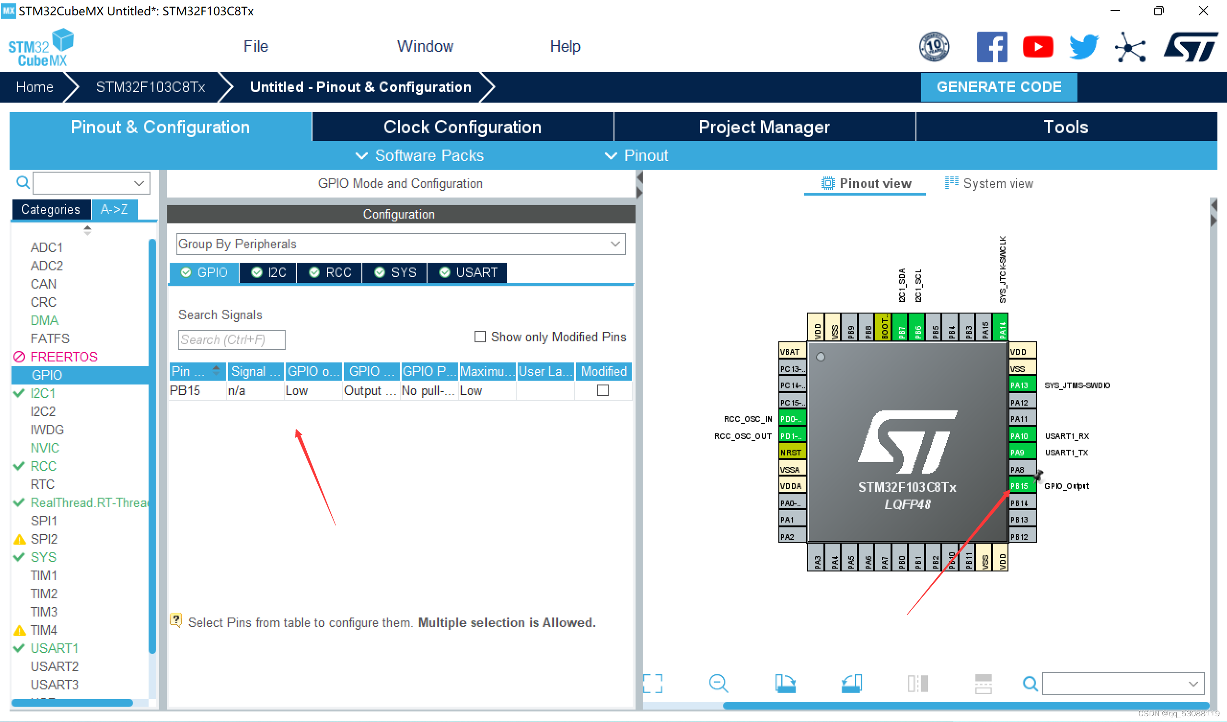
Task: Click the GENERATE CODE button
Action: pyautogui.click(x=999, y=87)
